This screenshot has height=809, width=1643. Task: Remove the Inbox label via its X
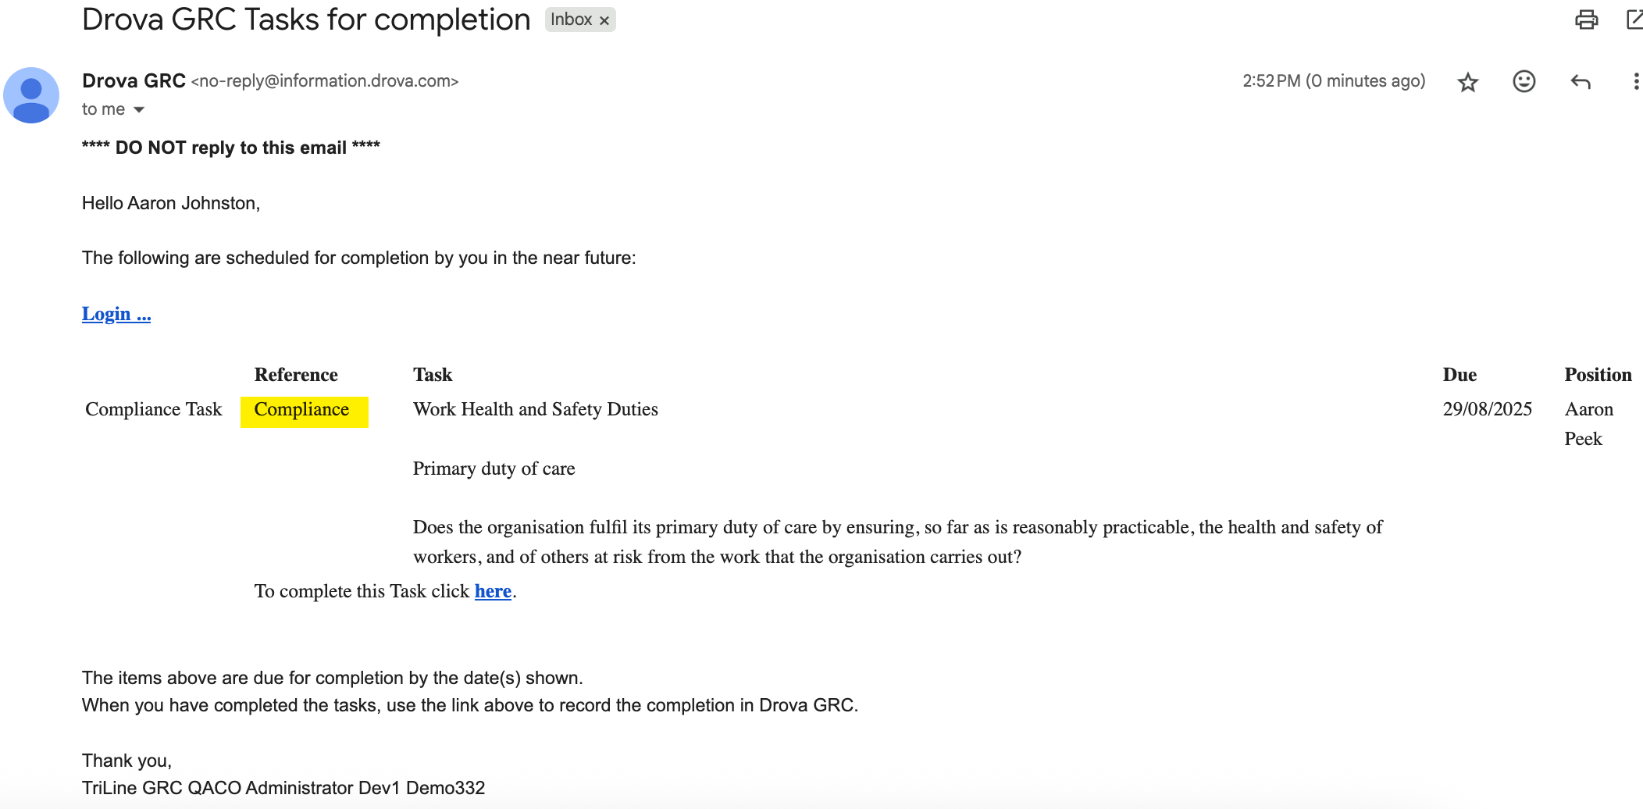604,20
